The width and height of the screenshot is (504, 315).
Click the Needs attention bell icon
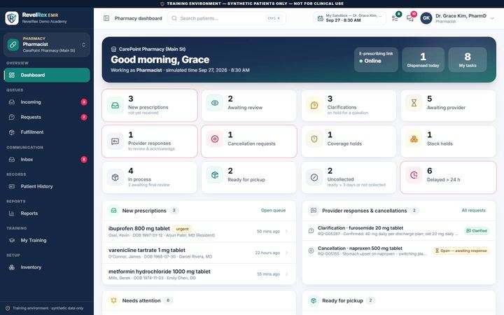click(113, 300)
